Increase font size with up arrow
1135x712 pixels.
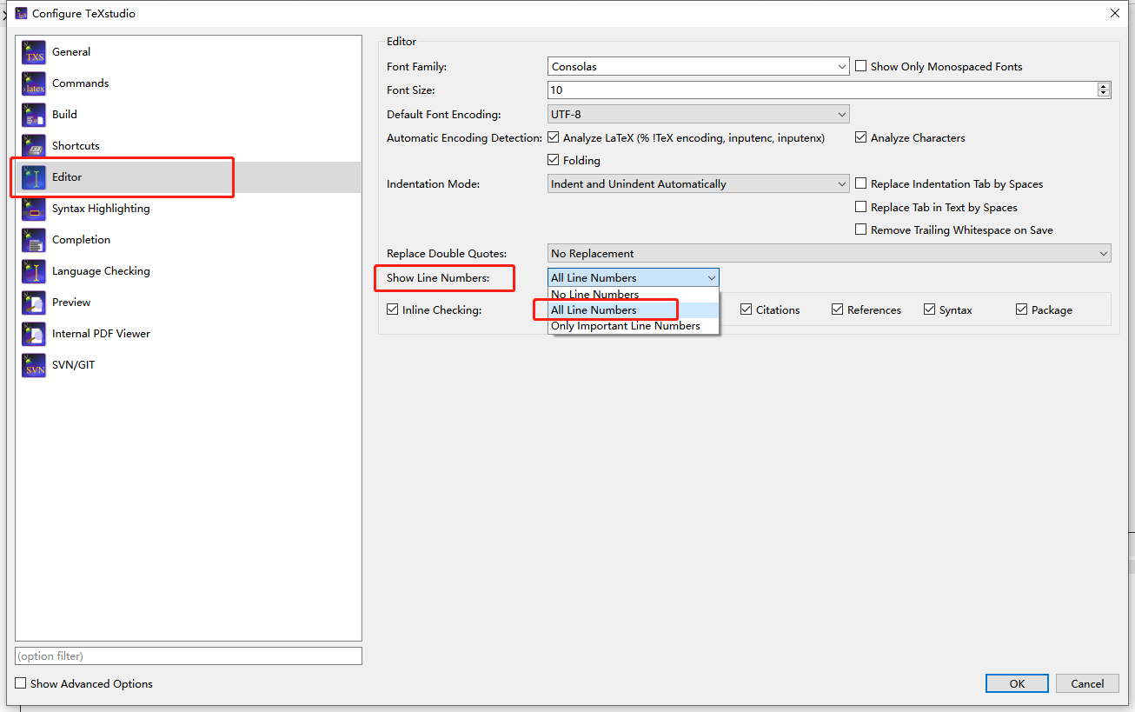1104,86
